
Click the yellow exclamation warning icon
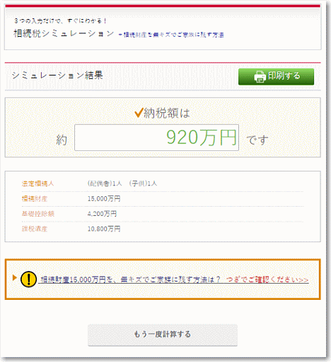pyautogui.click(x=28, y=279)
